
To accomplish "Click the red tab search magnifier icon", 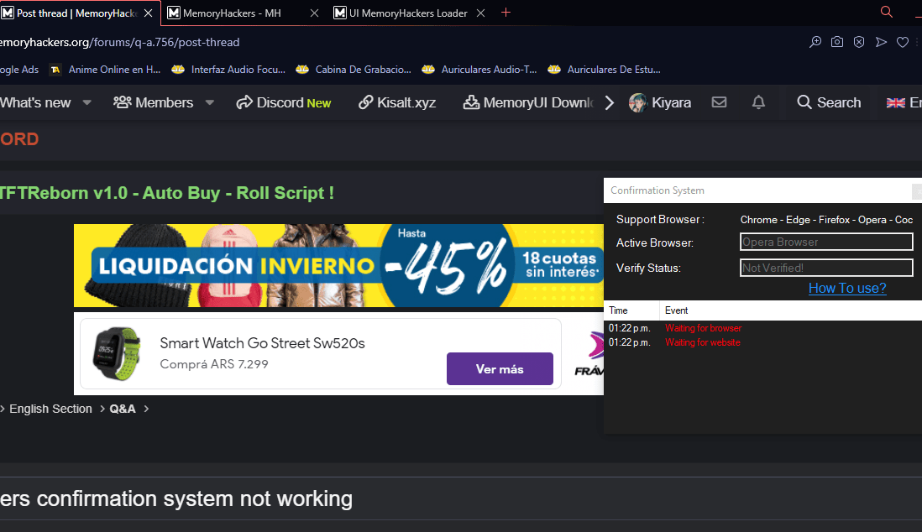I will tap(886, 12).
